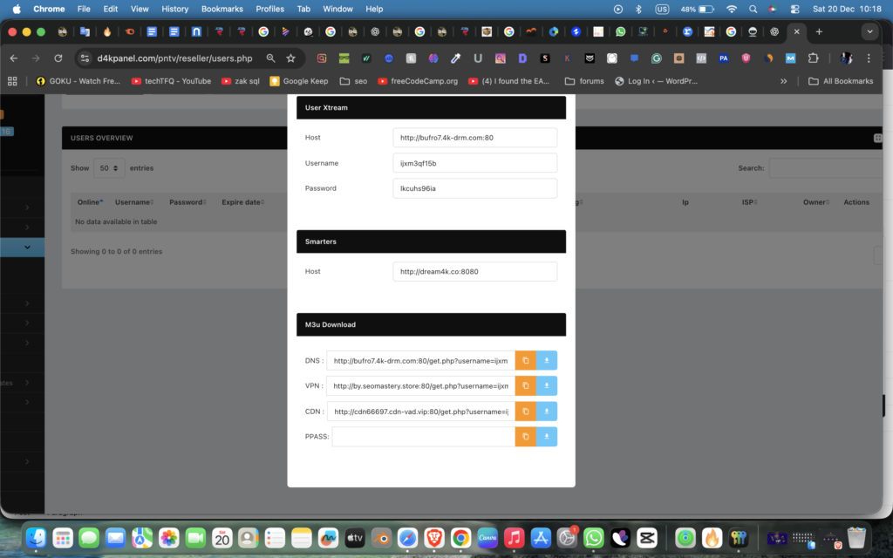Expand the hidden bookmarks overflow chevron
The width and height of the screenshot is (893, 558).
click(x=783, y=81)
